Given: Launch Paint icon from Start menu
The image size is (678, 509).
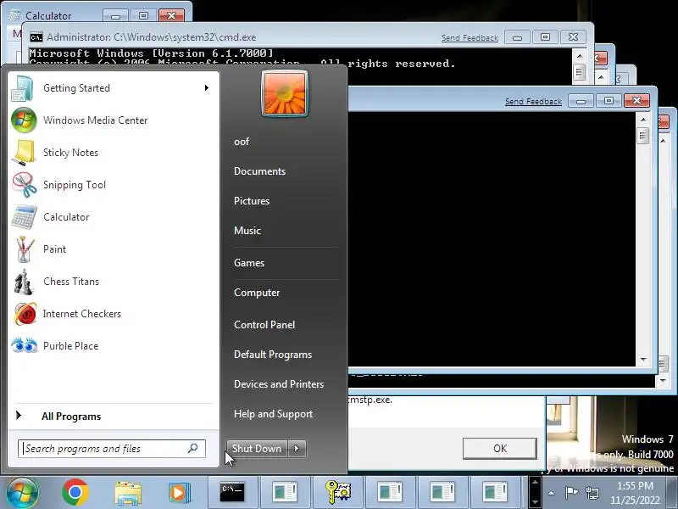Looking at the screenshot, I should coord(24,249).
